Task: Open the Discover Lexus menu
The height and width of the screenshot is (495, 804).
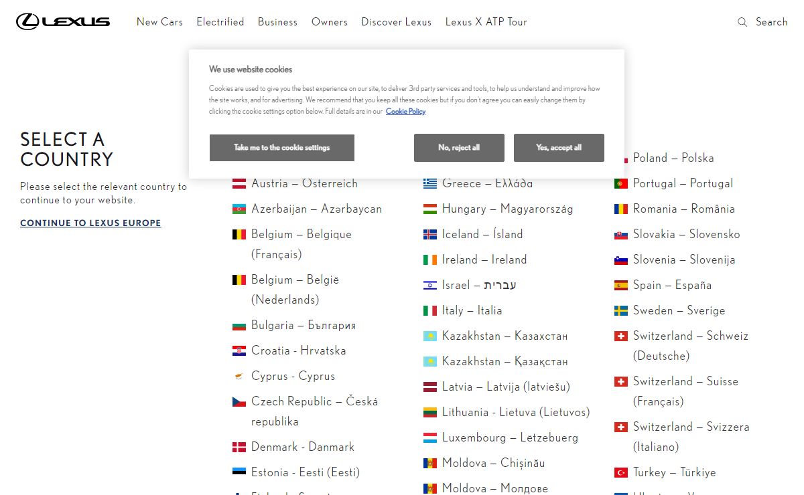Action: [x=397, y=22]
